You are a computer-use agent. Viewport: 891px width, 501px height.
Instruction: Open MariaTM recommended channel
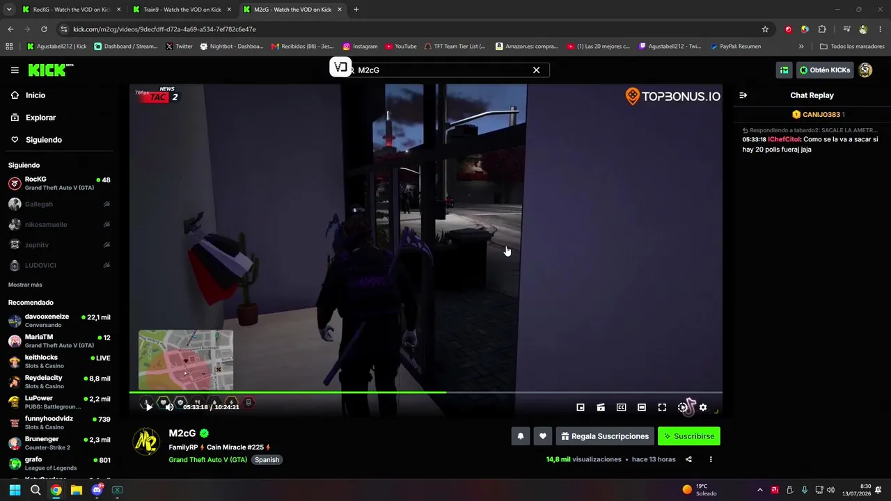pos(59,341)
